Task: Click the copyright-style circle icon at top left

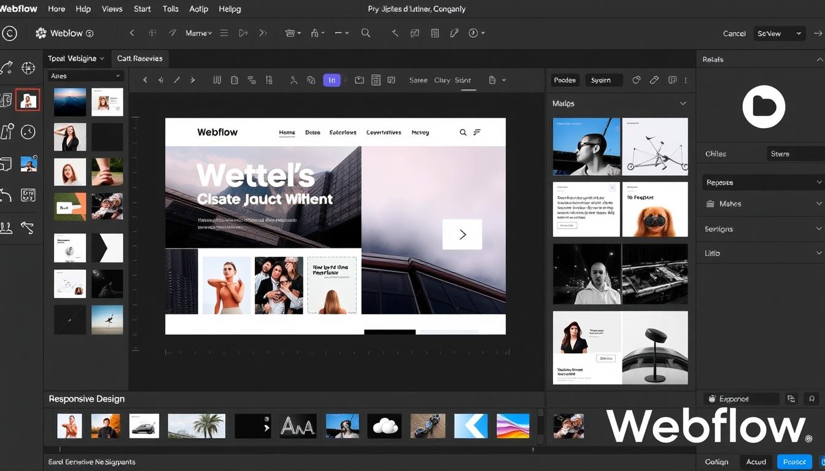Action: coord(9,34)
